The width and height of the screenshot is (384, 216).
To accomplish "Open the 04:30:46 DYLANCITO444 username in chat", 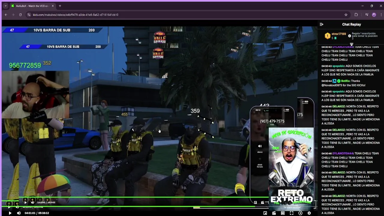I will point(343,153).
